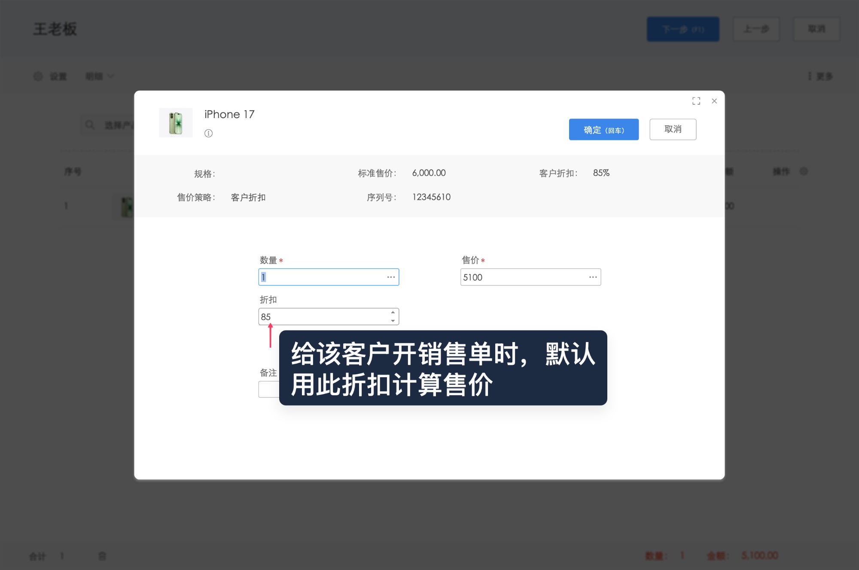
Task: Click the down arrow of the 折扣 stepper
Action: [392, 321]
